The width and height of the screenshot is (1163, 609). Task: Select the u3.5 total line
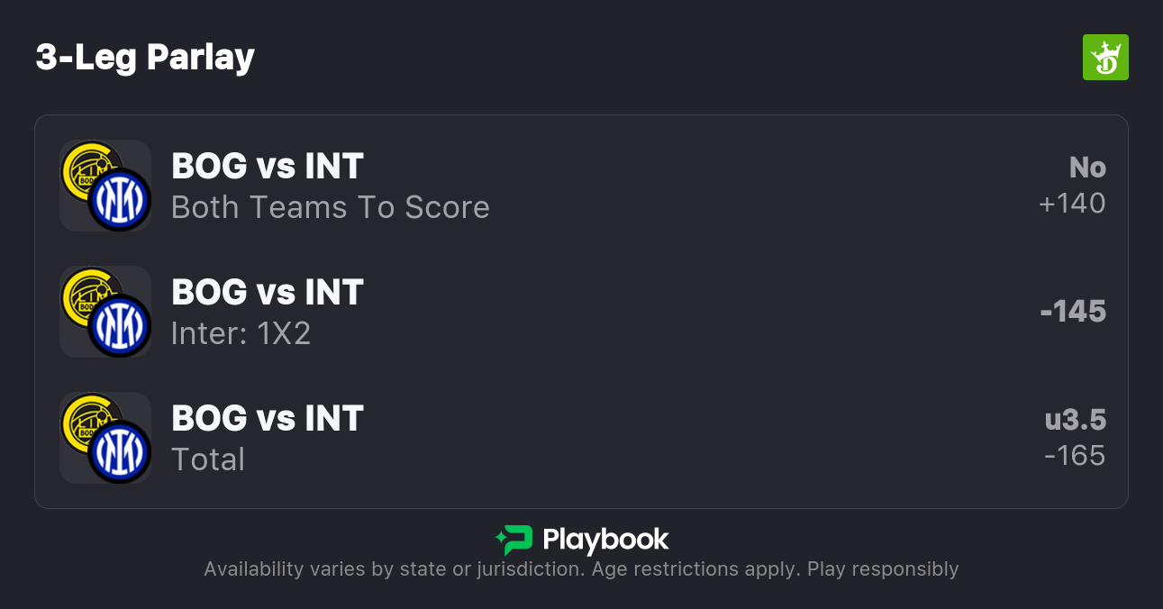click(x=1075, y=420)
